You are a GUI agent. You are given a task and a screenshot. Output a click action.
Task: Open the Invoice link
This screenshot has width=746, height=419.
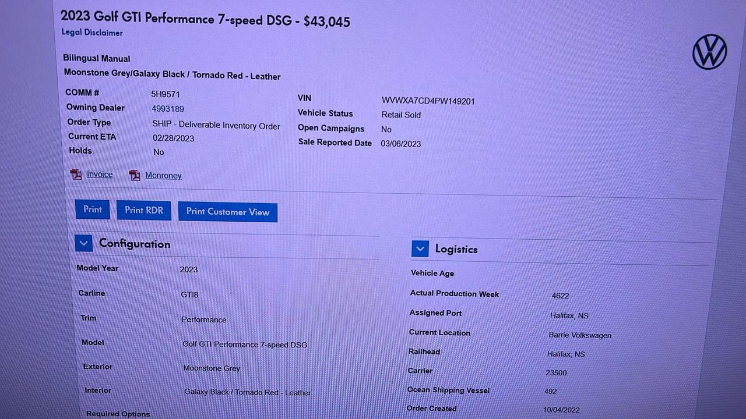100,174
